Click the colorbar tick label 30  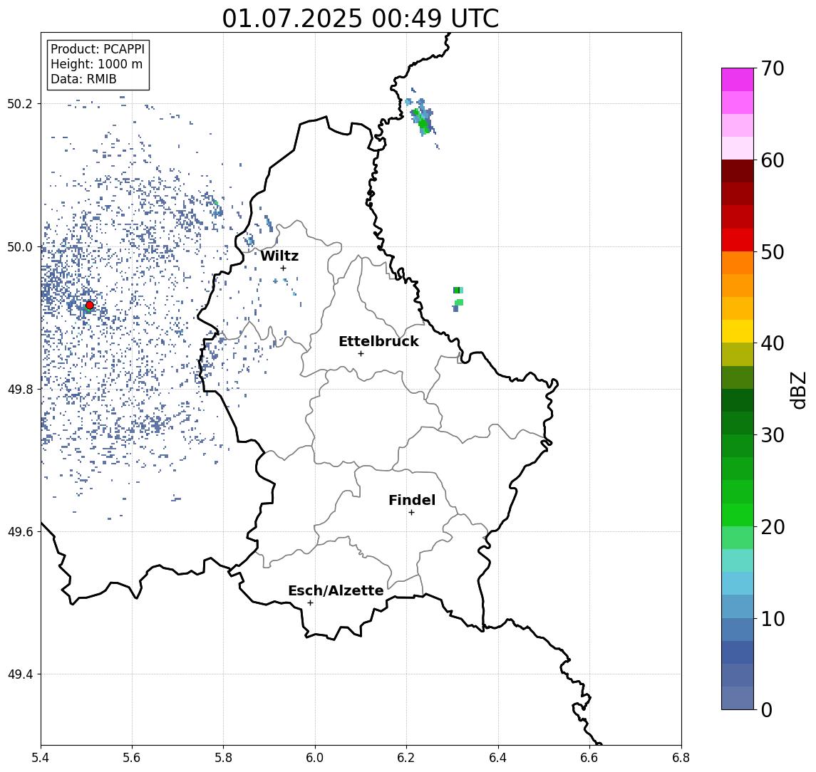[773, 435]
